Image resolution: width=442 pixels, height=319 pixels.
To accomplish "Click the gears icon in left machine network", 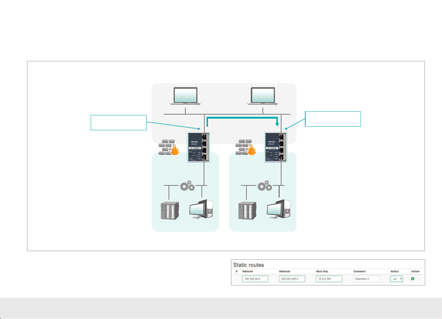I will click(187, 185).
